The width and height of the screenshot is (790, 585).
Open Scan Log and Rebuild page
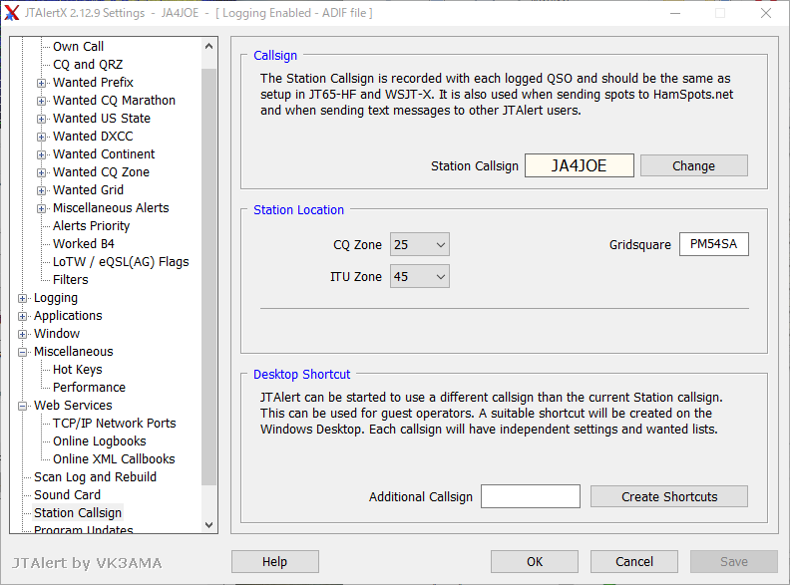[95, 477]
